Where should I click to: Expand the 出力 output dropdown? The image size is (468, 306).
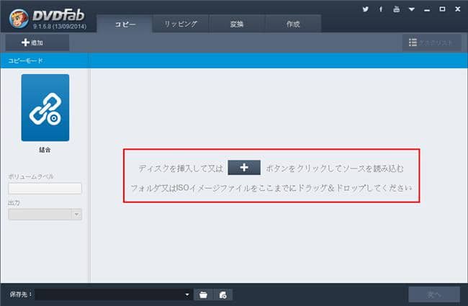coord(76,214)
